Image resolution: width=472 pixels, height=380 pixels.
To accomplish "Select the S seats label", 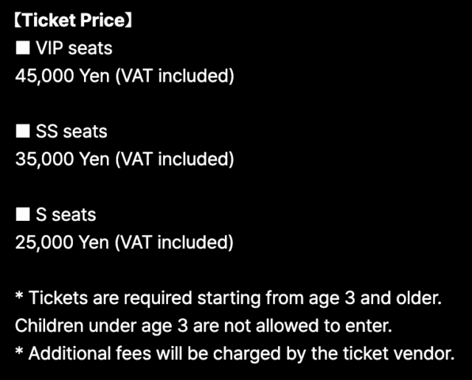I will [66, 215].
